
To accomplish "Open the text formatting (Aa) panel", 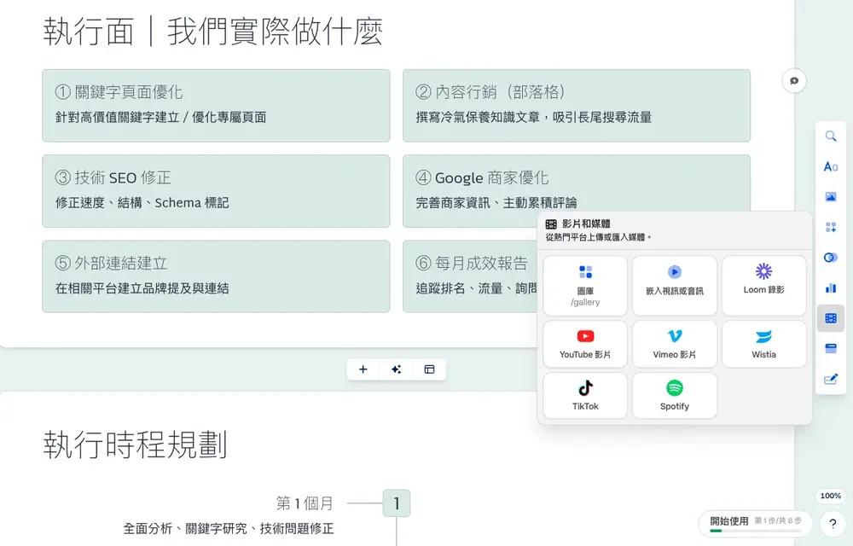I will [x=830, y=166].
